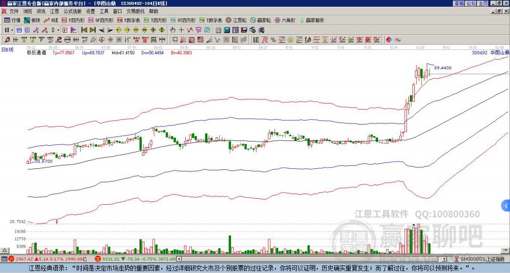Open the 9T四方形 tool
Viewport: 510px width, 273px height.
183,20
